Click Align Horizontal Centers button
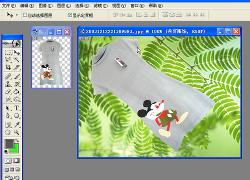Screen dimensions: 250x180 click(145, 15)
